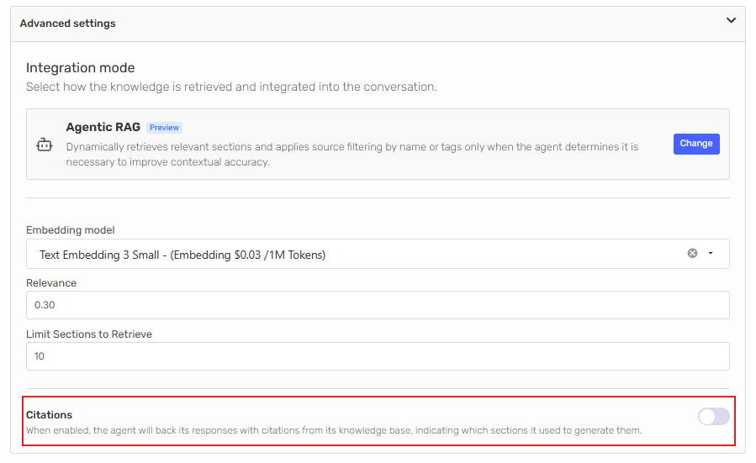The height and width of the screenshot is (463, 756).
Task: Click the Citations label
Action: [49, 415]
